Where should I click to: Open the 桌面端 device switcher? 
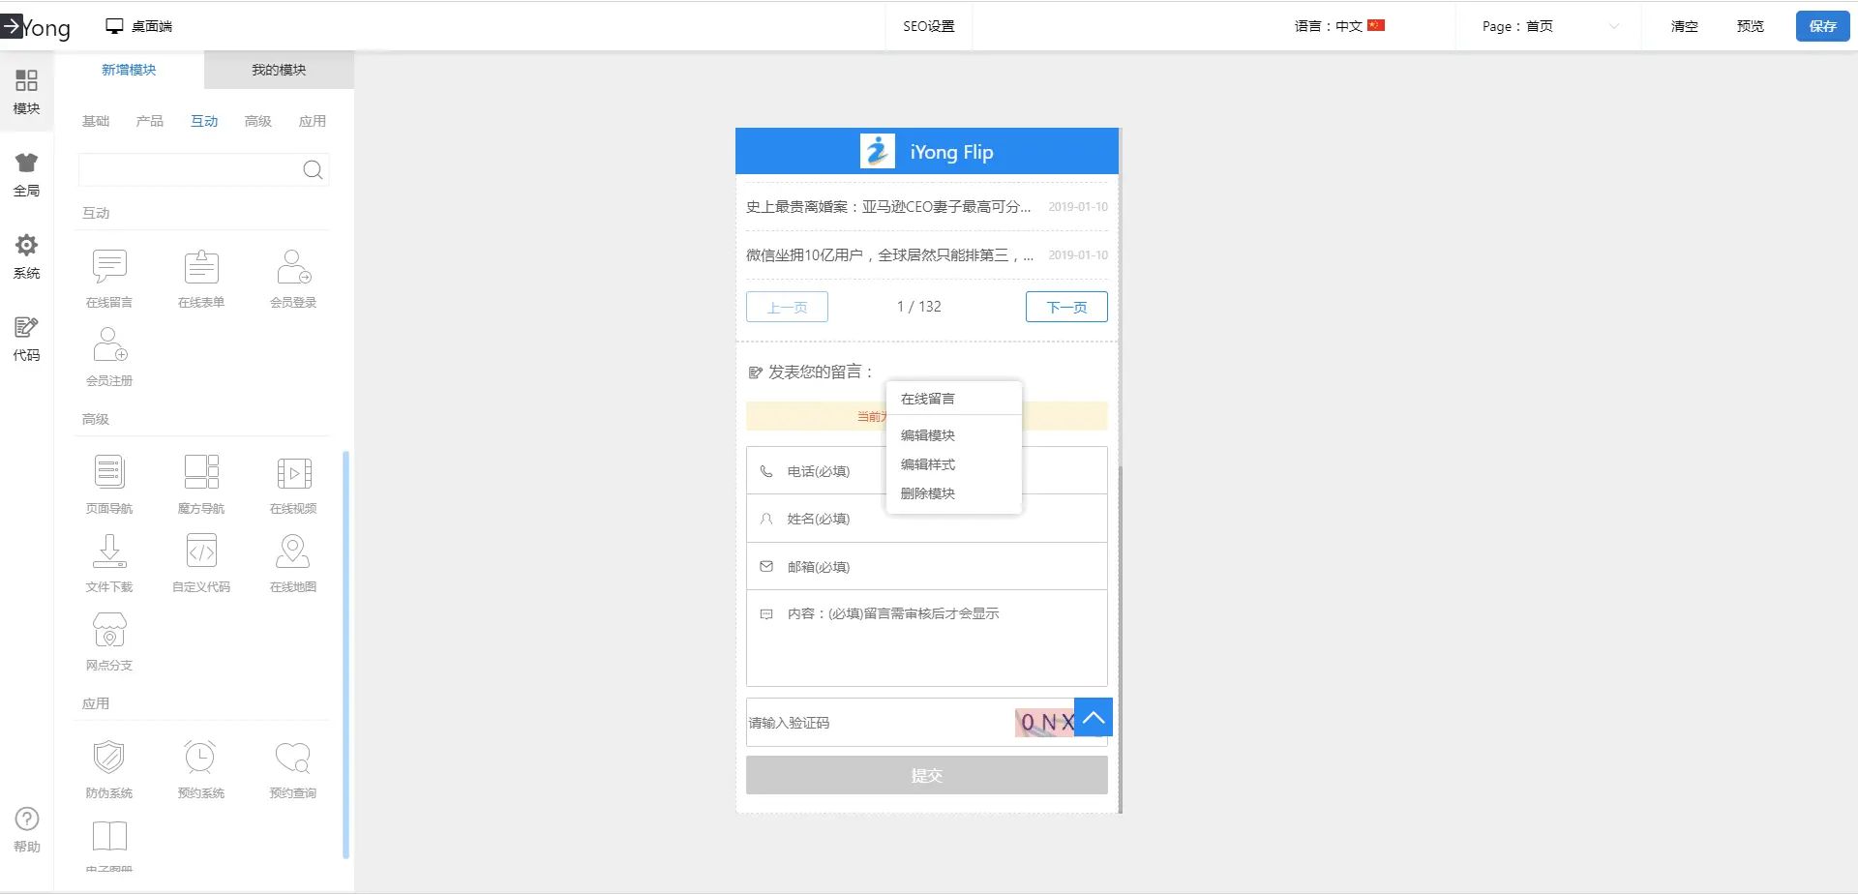[x=139, y=26]
